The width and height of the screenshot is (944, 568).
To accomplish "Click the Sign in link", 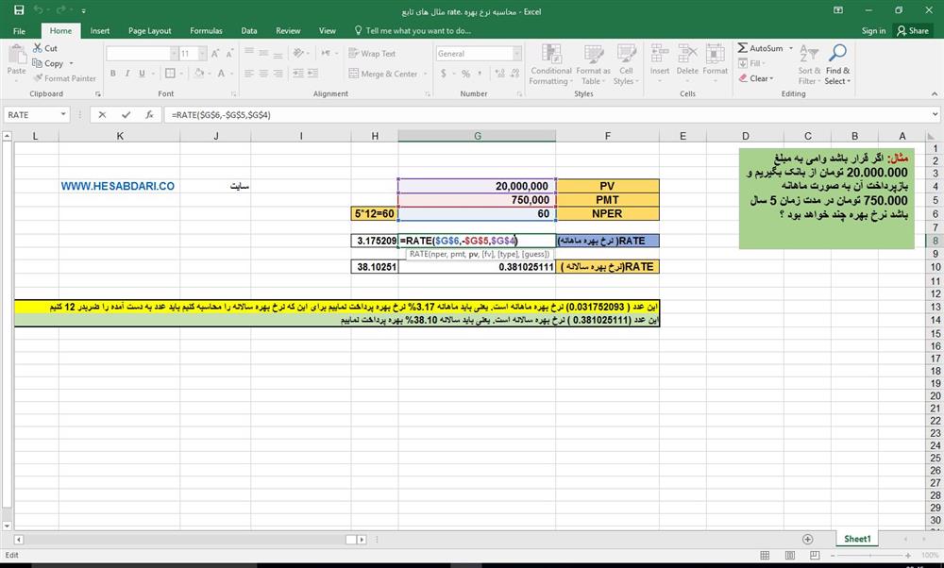I will 873,30.
